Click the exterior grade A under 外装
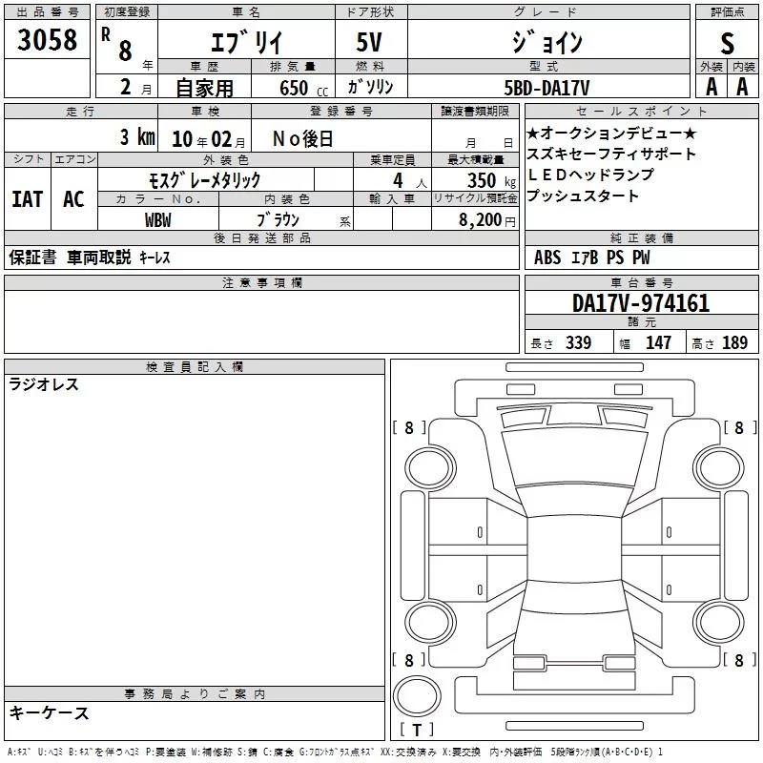Viewport: 763px width, 763px height. point(711,87)
